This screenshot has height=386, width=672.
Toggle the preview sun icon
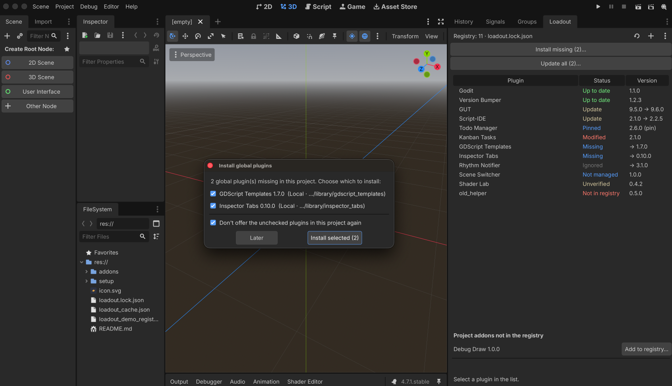[352, 36]
